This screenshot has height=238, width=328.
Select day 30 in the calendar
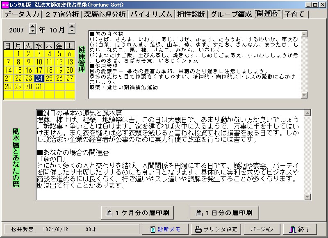[29, 87]
